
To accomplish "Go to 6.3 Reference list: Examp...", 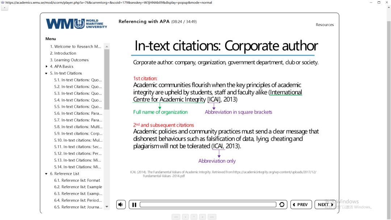I will click(x=78, y=194).
